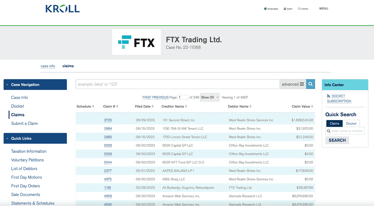The image size is (374, 206).
Task: Open claim number 3726
Action: (x=108, y=120)
